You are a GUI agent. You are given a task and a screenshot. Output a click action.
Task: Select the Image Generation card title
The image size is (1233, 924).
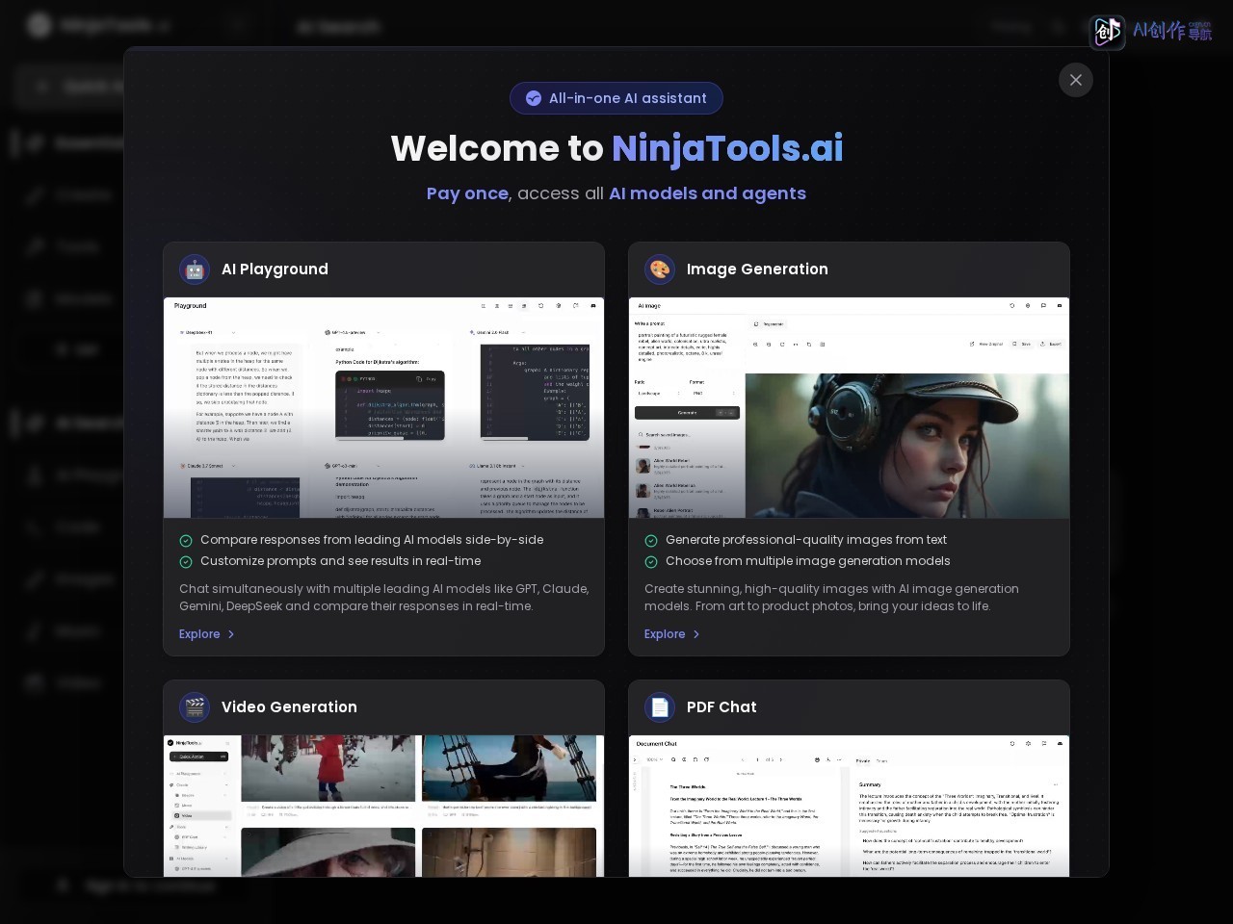pyautogui.click(x=757, y=269)
